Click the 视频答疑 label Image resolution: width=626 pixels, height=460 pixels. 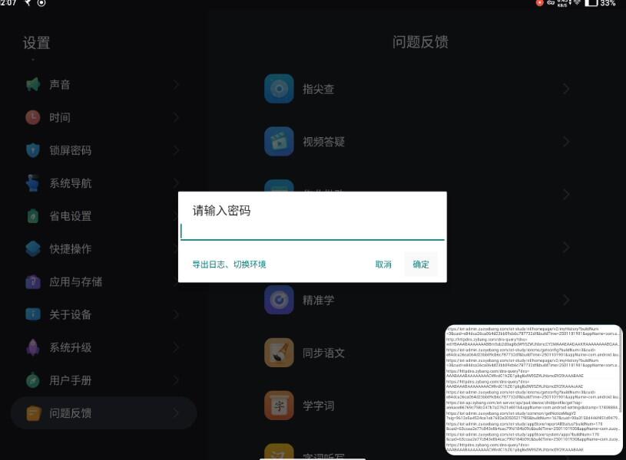323,142
